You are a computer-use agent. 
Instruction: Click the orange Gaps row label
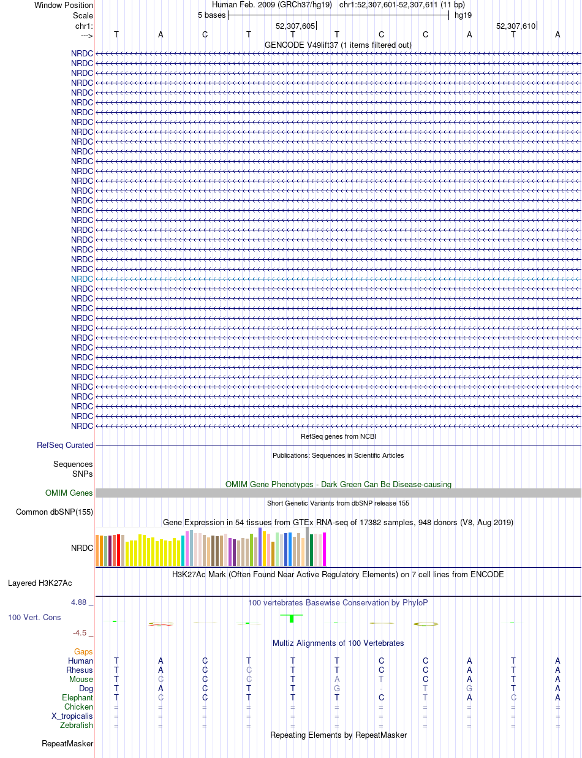coord(84,652)
